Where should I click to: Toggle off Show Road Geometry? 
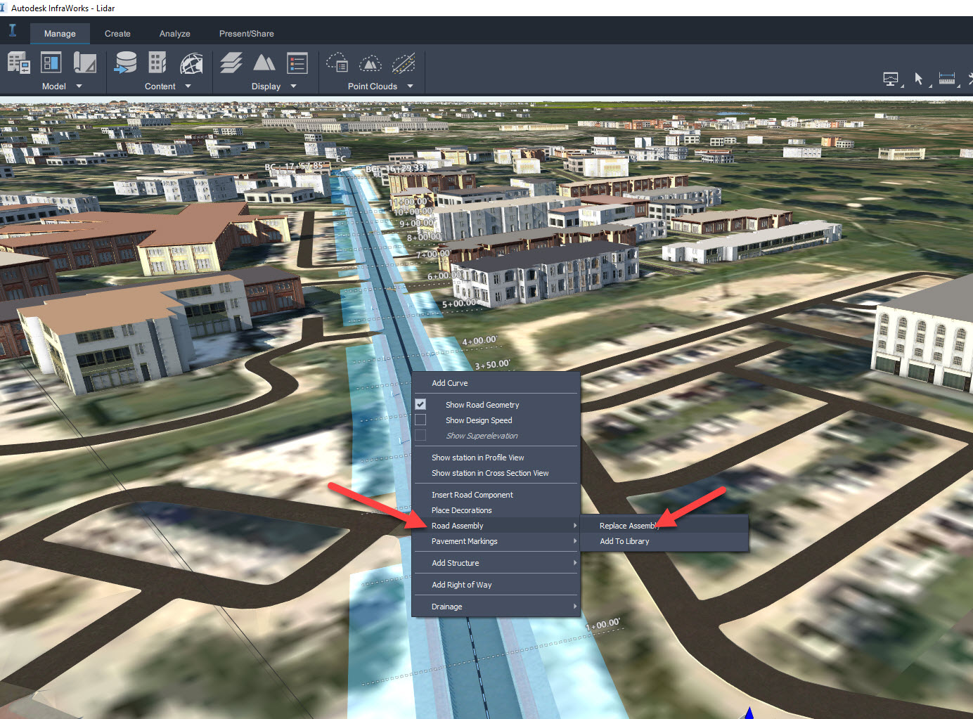420,403
